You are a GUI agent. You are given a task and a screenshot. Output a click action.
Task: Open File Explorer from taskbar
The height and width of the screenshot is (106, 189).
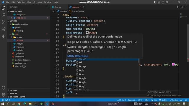click(30, 104)
